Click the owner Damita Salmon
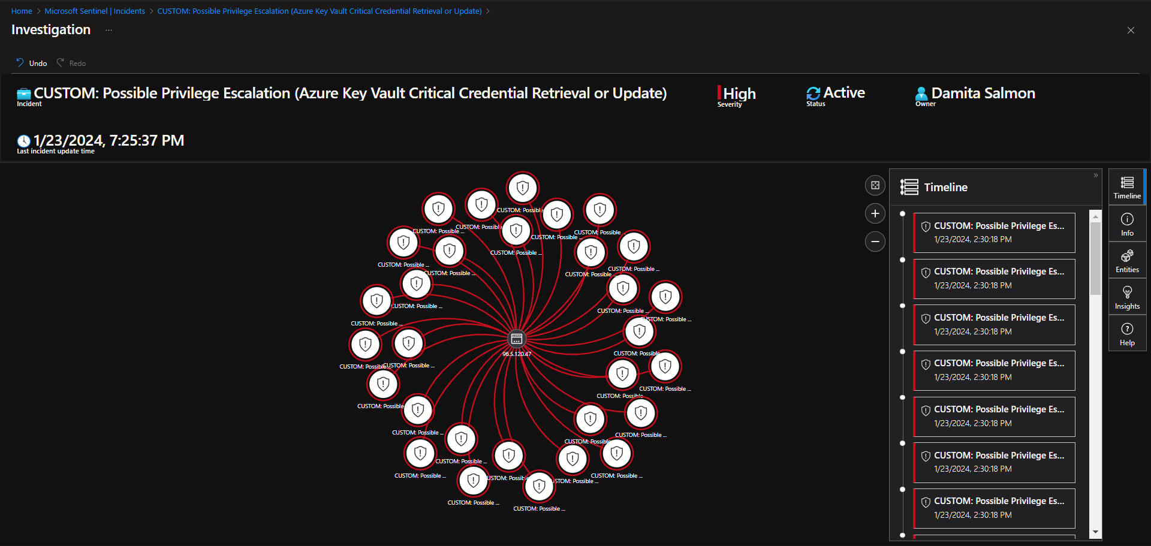 point(975,95)
